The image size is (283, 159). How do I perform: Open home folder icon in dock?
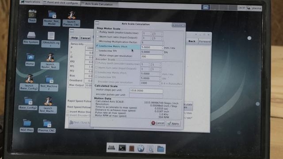coord(161,149)
